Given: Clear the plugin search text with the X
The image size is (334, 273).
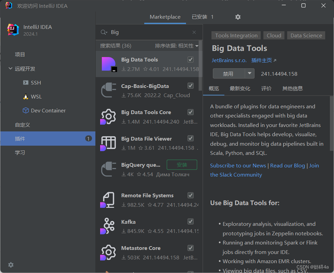Looking at the screenshot, I should coord(194,32).
